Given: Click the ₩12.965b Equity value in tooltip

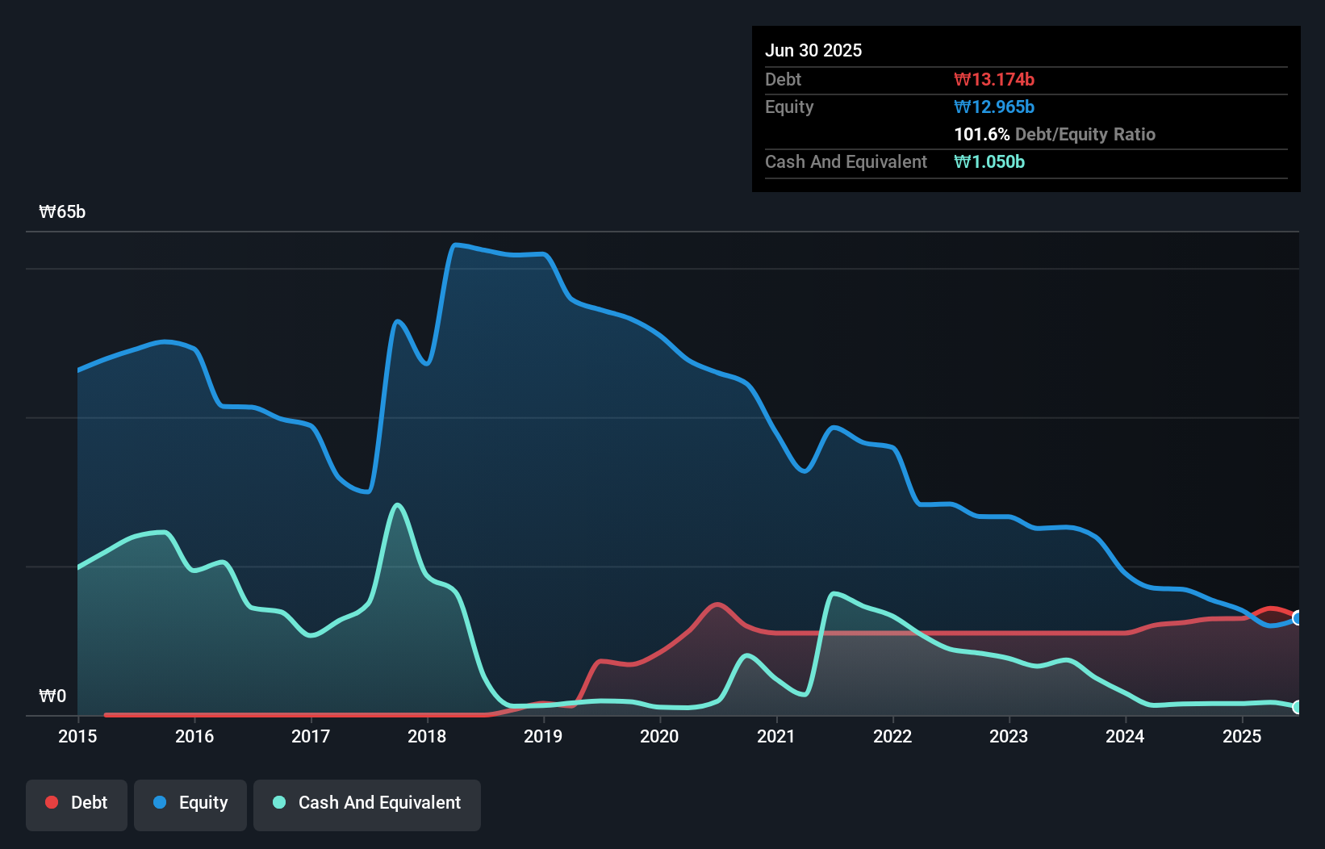Looking at the screenshot, I should click(x=994, y=107).
